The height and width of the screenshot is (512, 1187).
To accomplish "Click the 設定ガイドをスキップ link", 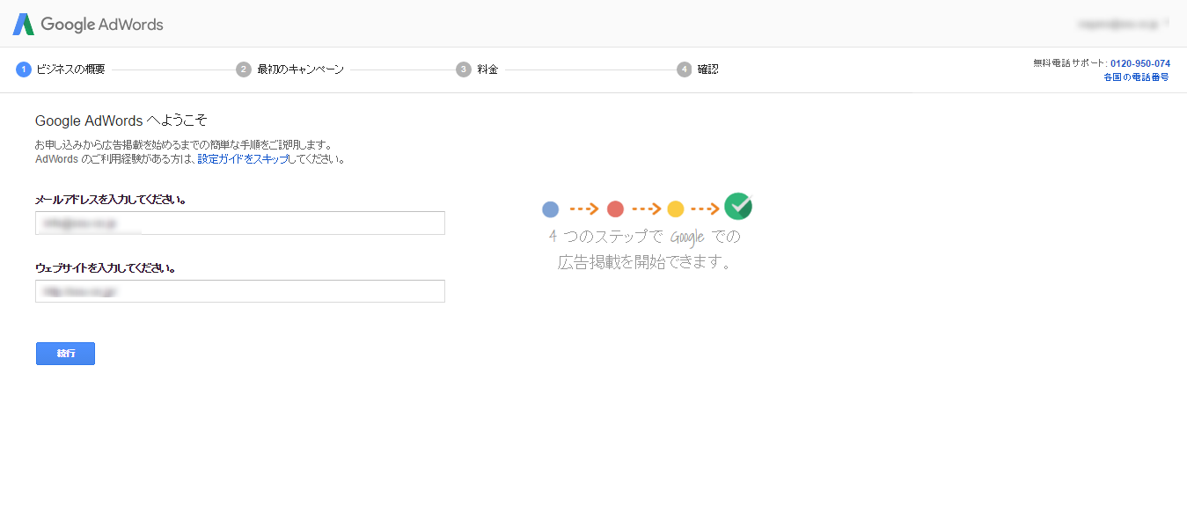I will point(243,159).
